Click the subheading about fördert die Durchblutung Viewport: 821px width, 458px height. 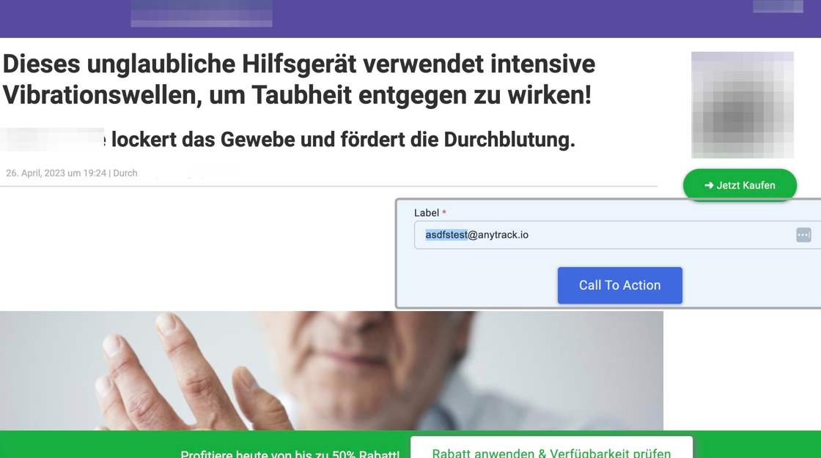click(343, 140)
